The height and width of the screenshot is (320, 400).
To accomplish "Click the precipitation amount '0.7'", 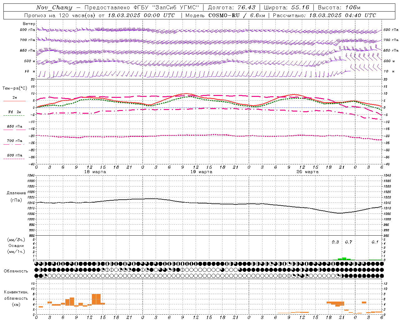I will click(348, 242).
